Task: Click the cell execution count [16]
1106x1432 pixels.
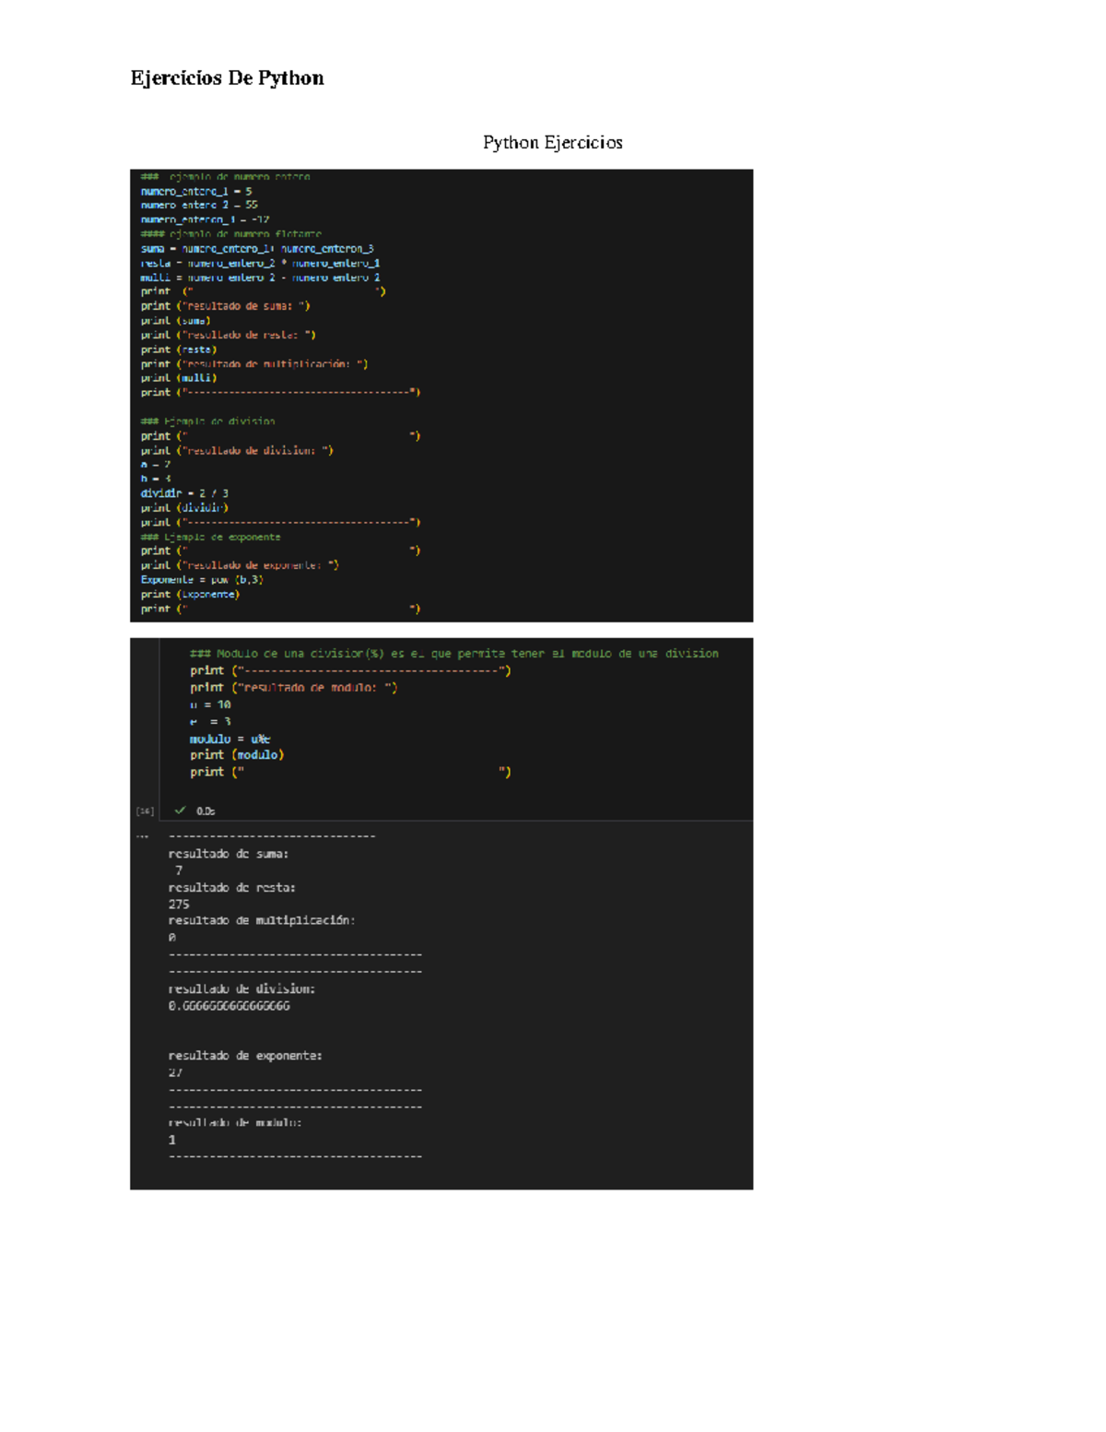Action: 145,811
